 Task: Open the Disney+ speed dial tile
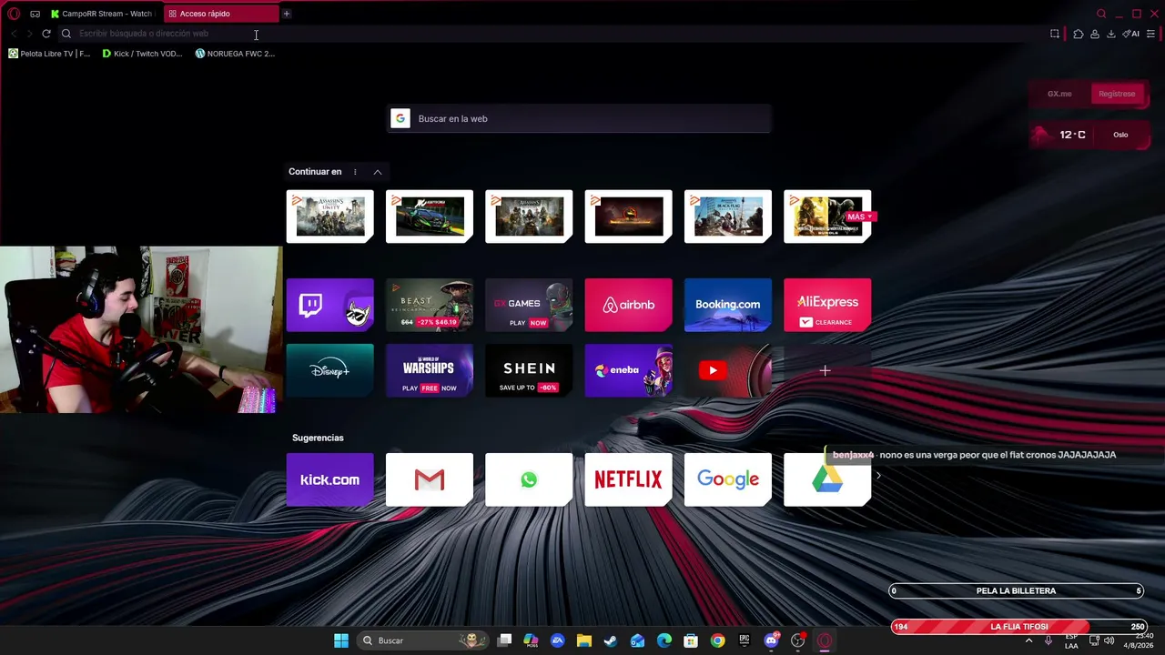tap(330, 370)
